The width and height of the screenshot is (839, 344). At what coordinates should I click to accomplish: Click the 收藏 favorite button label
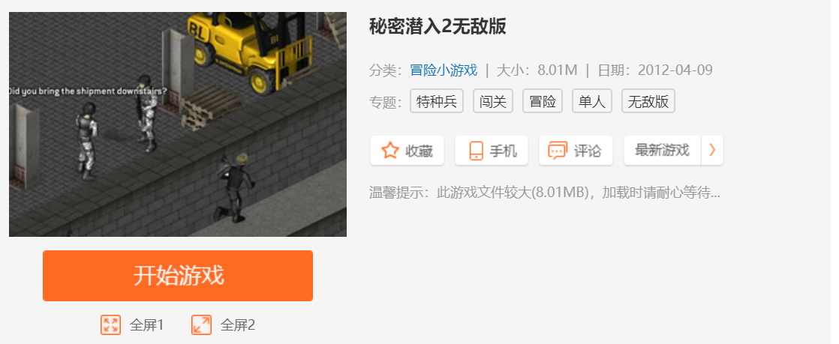click(419, 151)
